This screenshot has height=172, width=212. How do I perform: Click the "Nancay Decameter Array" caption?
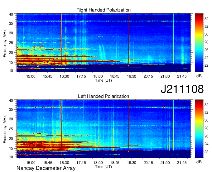(46, 168)
